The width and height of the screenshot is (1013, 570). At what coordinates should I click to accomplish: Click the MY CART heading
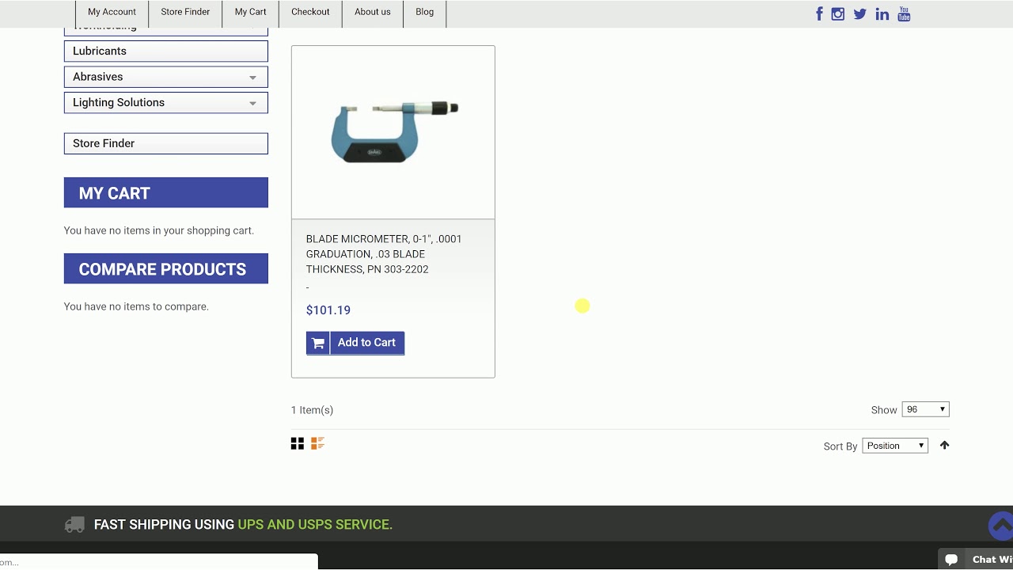166,192
